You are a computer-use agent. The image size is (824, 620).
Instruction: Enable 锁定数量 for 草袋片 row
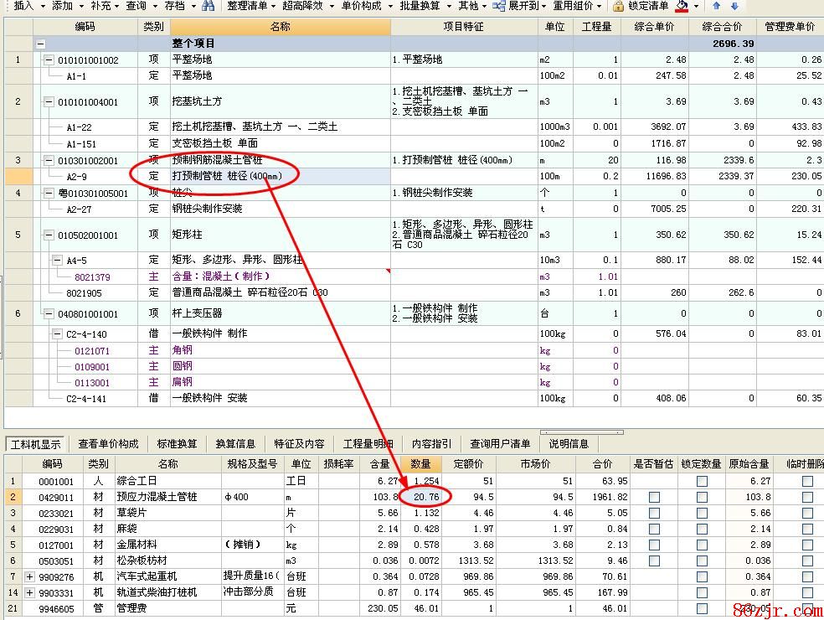[702, 513]
